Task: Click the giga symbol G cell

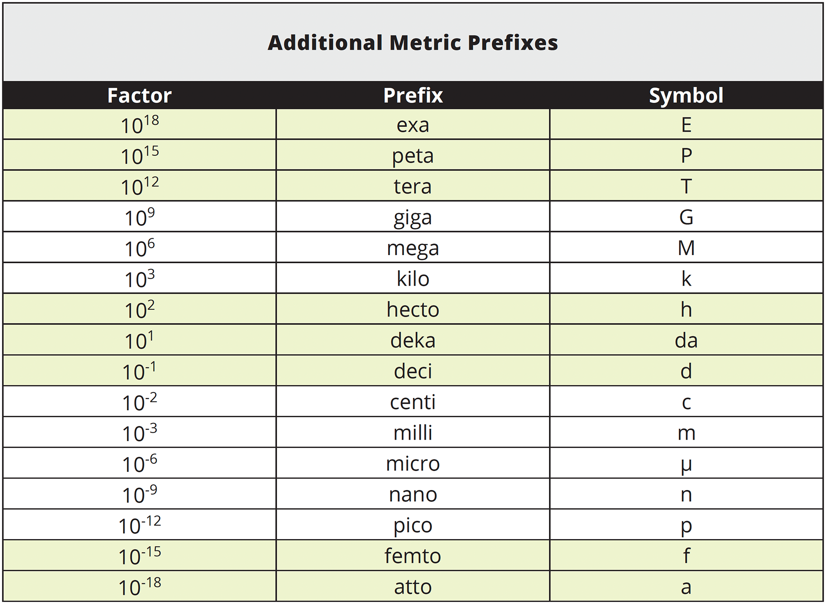Action: [x=686, y=217]
